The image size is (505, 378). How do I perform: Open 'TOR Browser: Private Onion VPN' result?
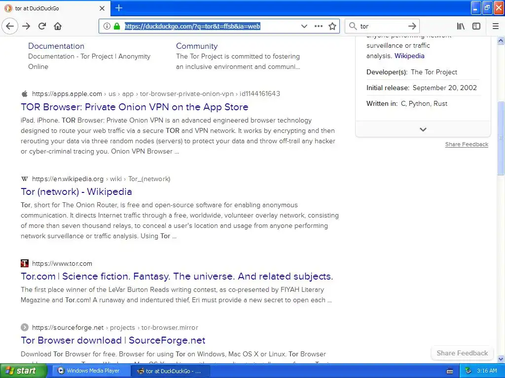coord(134,107)
